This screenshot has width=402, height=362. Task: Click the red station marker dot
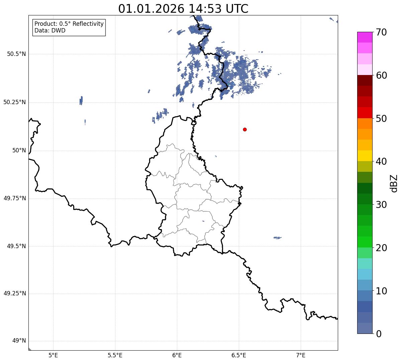[245, 129]
